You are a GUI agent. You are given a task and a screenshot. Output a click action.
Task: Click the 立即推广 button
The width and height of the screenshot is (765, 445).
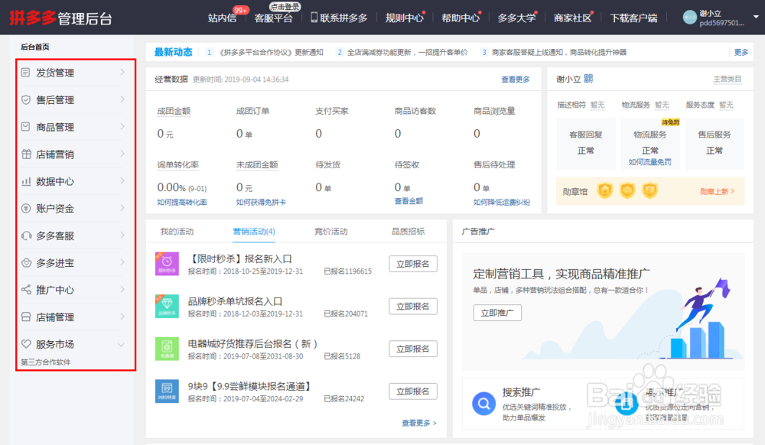click(x=497, y=313)
